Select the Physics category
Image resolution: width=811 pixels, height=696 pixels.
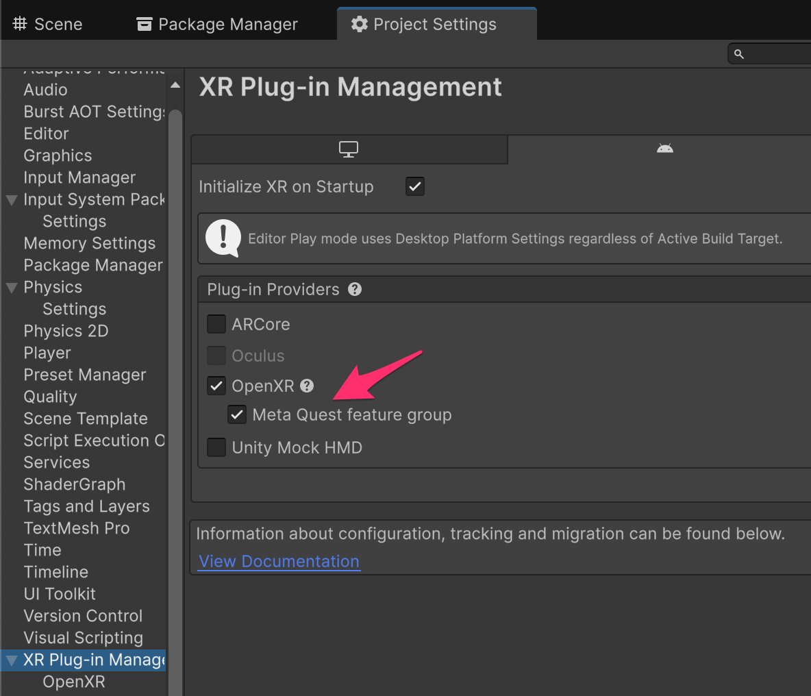[53, 287]
